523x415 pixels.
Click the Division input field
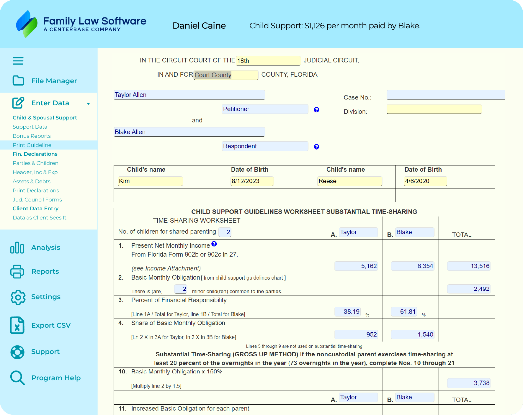[x=434, y=109]
